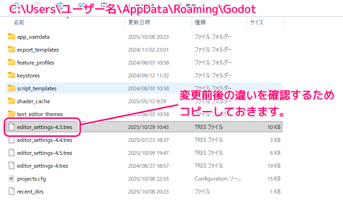Click the date of script_templates row

[x=148, y=88]
